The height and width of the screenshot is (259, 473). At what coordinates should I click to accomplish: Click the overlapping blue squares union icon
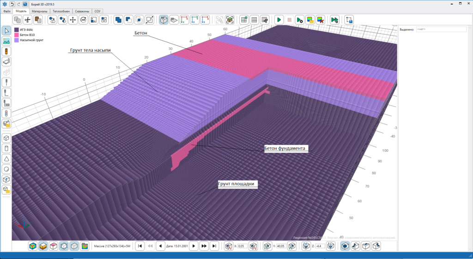(119, 20)
